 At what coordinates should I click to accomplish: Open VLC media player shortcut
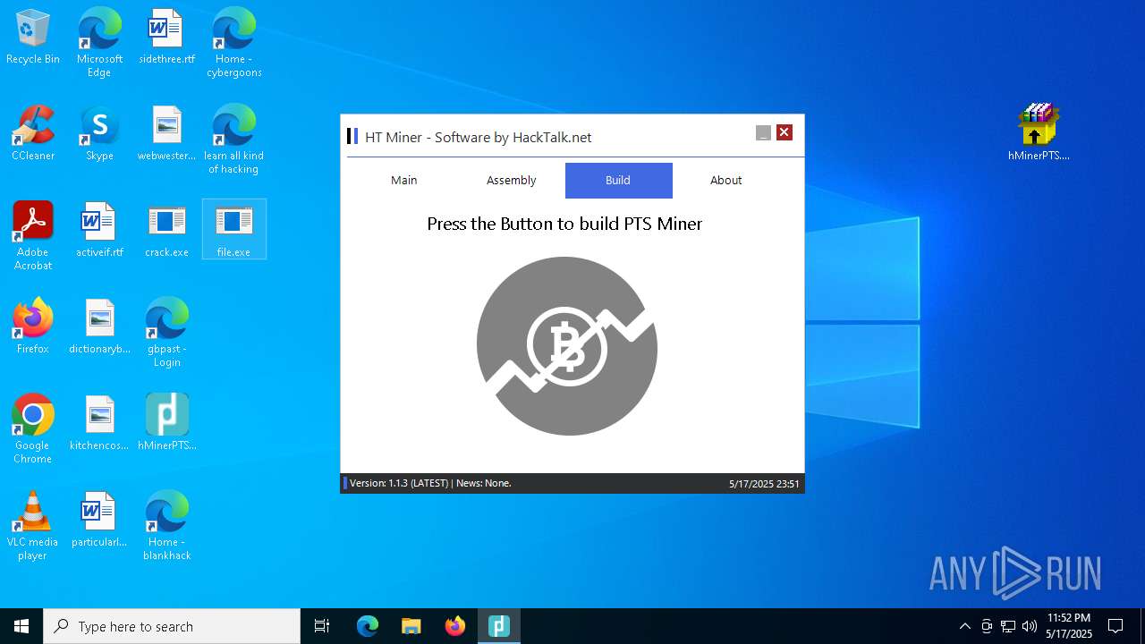(33, 525)
